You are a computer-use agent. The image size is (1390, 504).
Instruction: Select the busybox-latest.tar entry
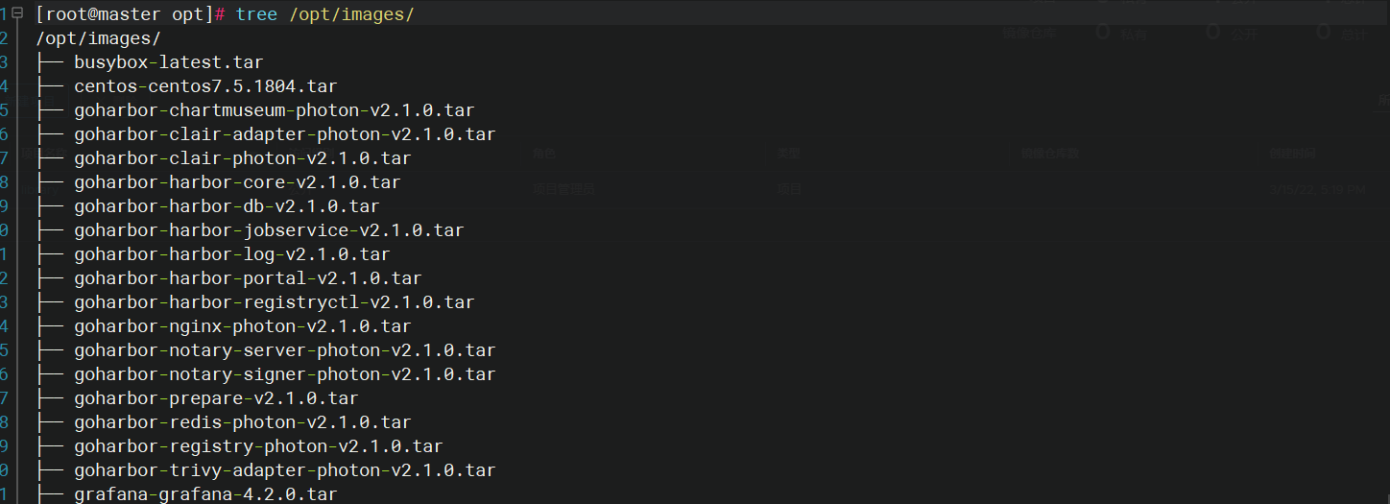168,62
